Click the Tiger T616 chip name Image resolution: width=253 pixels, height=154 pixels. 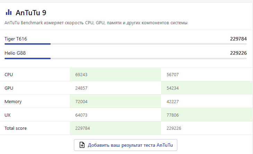coord(16,39)
